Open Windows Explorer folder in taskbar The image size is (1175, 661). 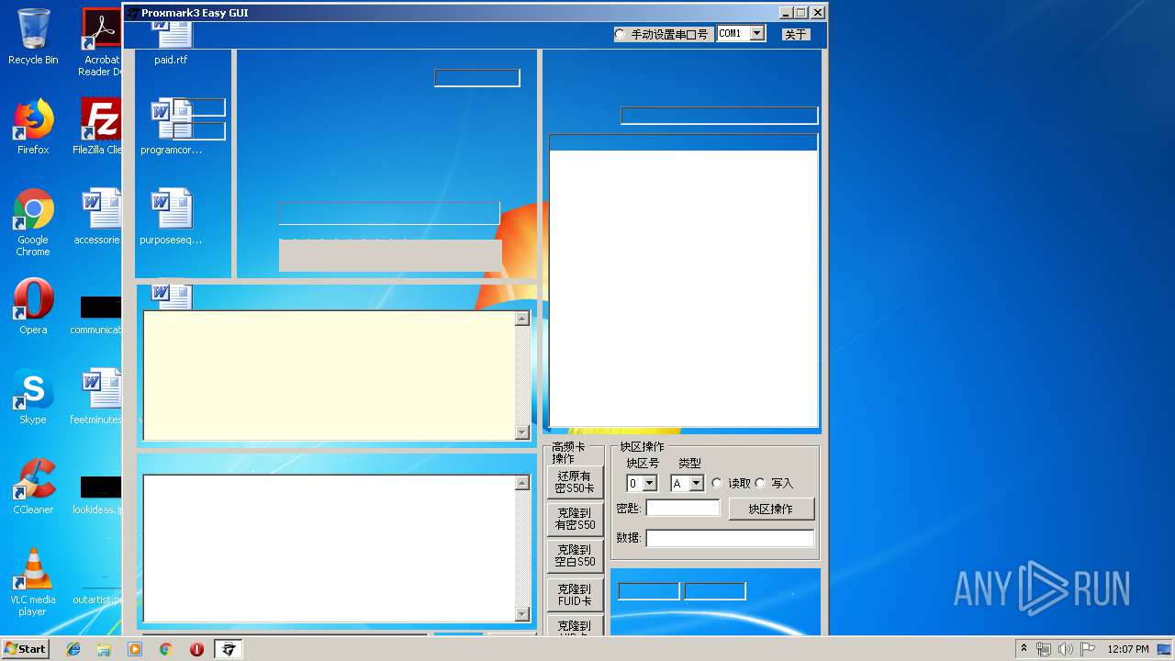[x=104, y=649]
